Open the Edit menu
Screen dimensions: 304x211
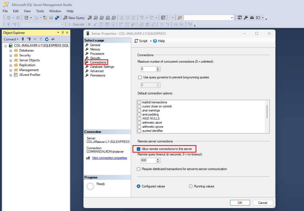tap(16, 11)
